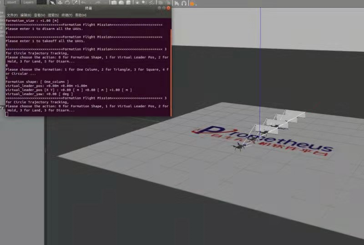364x245 pixels.
Task: Open the 搜索(S) terminal menu
Action: (53, 15)
